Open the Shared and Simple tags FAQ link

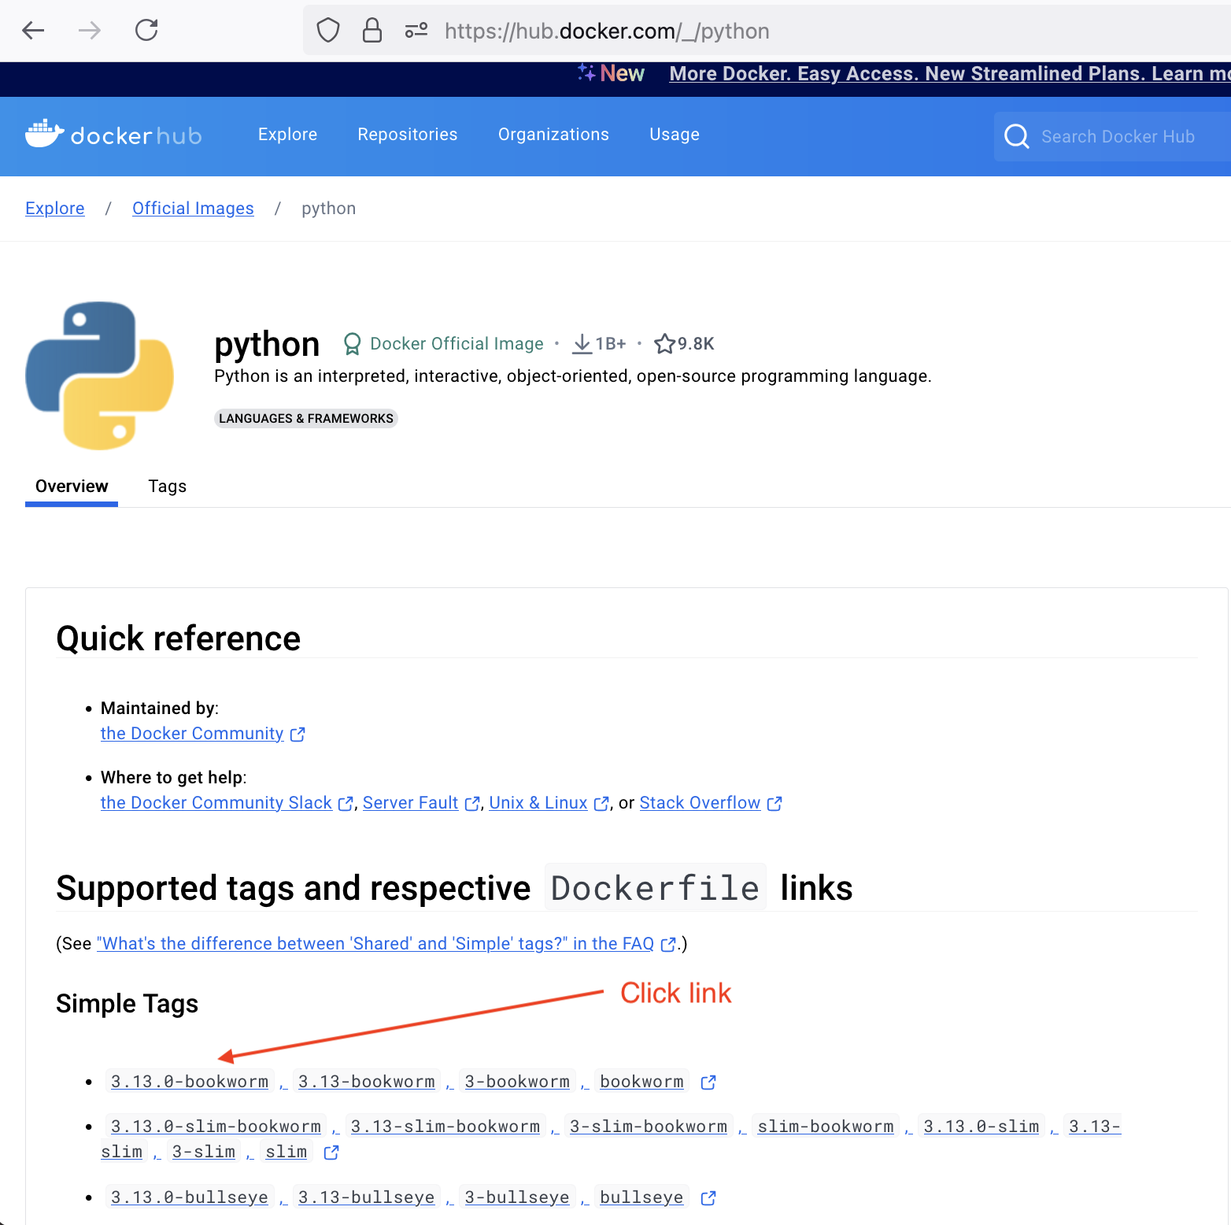click(375, 944)
